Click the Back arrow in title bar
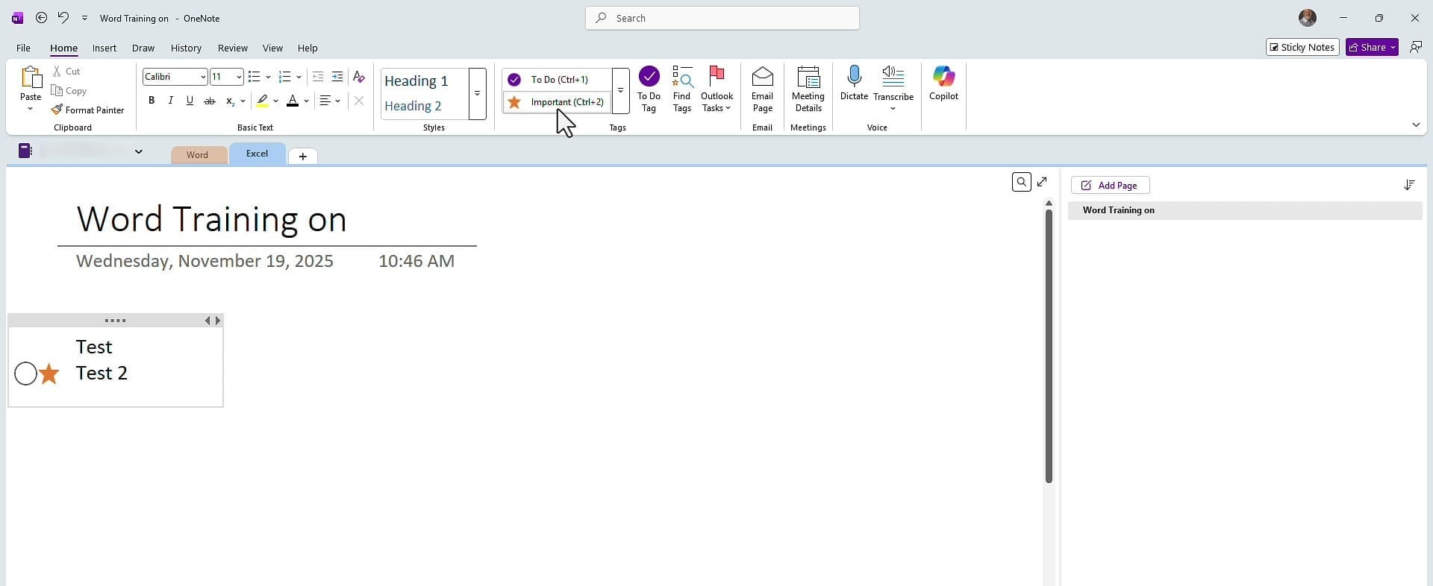The image size is (1433, 586). [x=42, y=17]
